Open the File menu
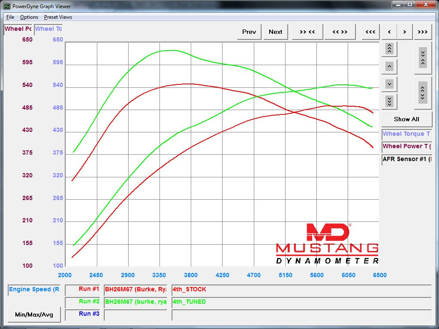439x329 pixels. click(x=10, y=17)
